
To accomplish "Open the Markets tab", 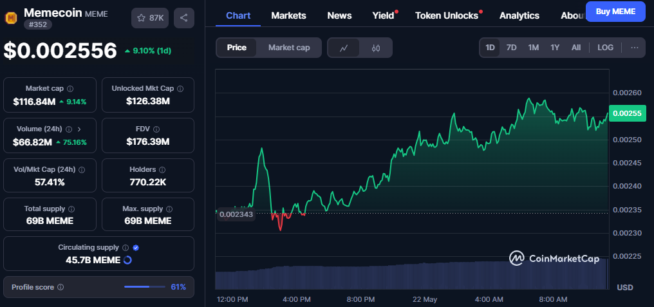I will click(x=288, y=15).
